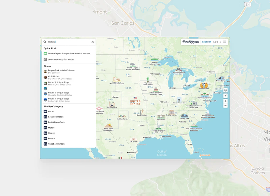Screen dimensions: 270x196
Task: Start a Trip to Europa-Park Hotels Colosseo
Action: pyautogui.click(x=69, y=54)
